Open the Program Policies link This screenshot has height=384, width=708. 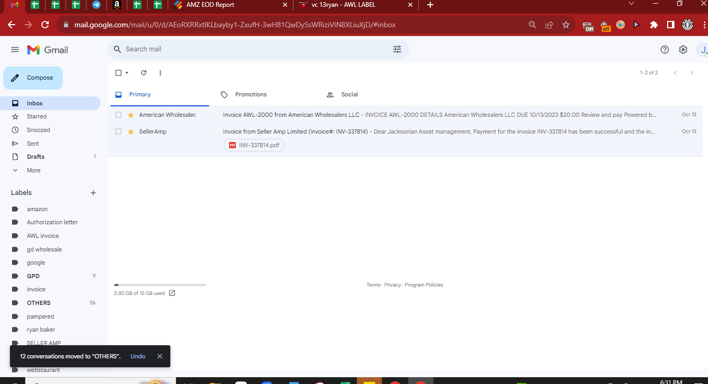point(424,285)
